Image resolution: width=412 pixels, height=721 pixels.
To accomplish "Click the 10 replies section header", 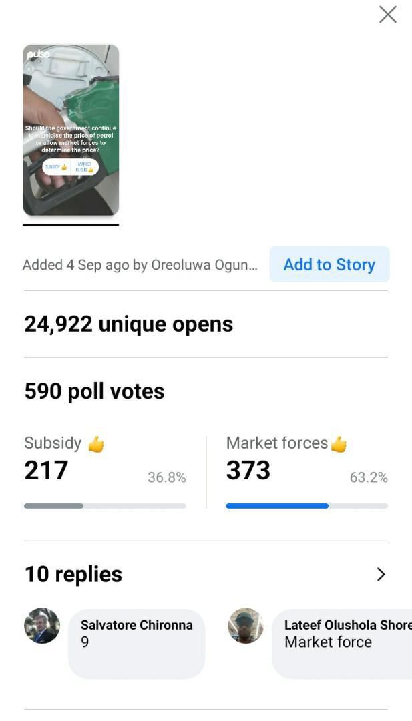I will [73, 573].
